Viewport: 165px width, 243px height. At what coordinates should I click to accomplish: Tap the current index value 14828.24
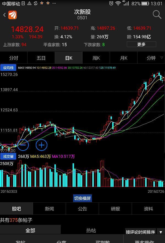pyautogui.click(x=27, y=29)
